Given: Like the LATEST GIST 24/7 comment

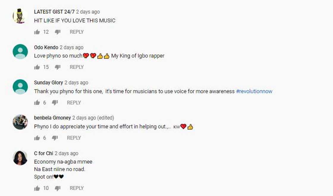Looking at the screenshot, I should (37, 32).
